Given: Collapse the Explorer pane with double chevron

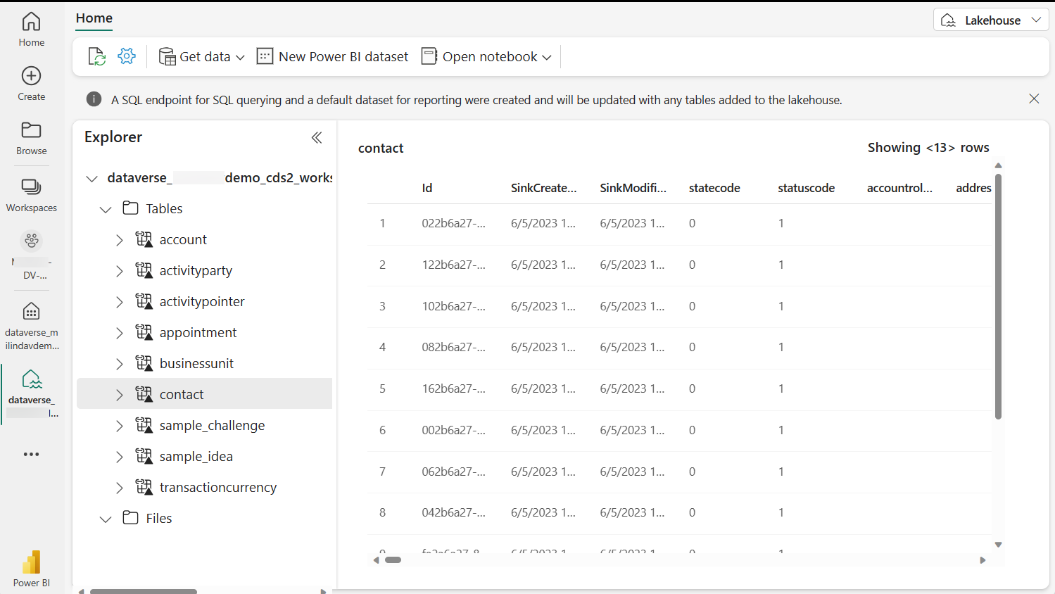Looking at the screenshot, I should pos(317,137).
